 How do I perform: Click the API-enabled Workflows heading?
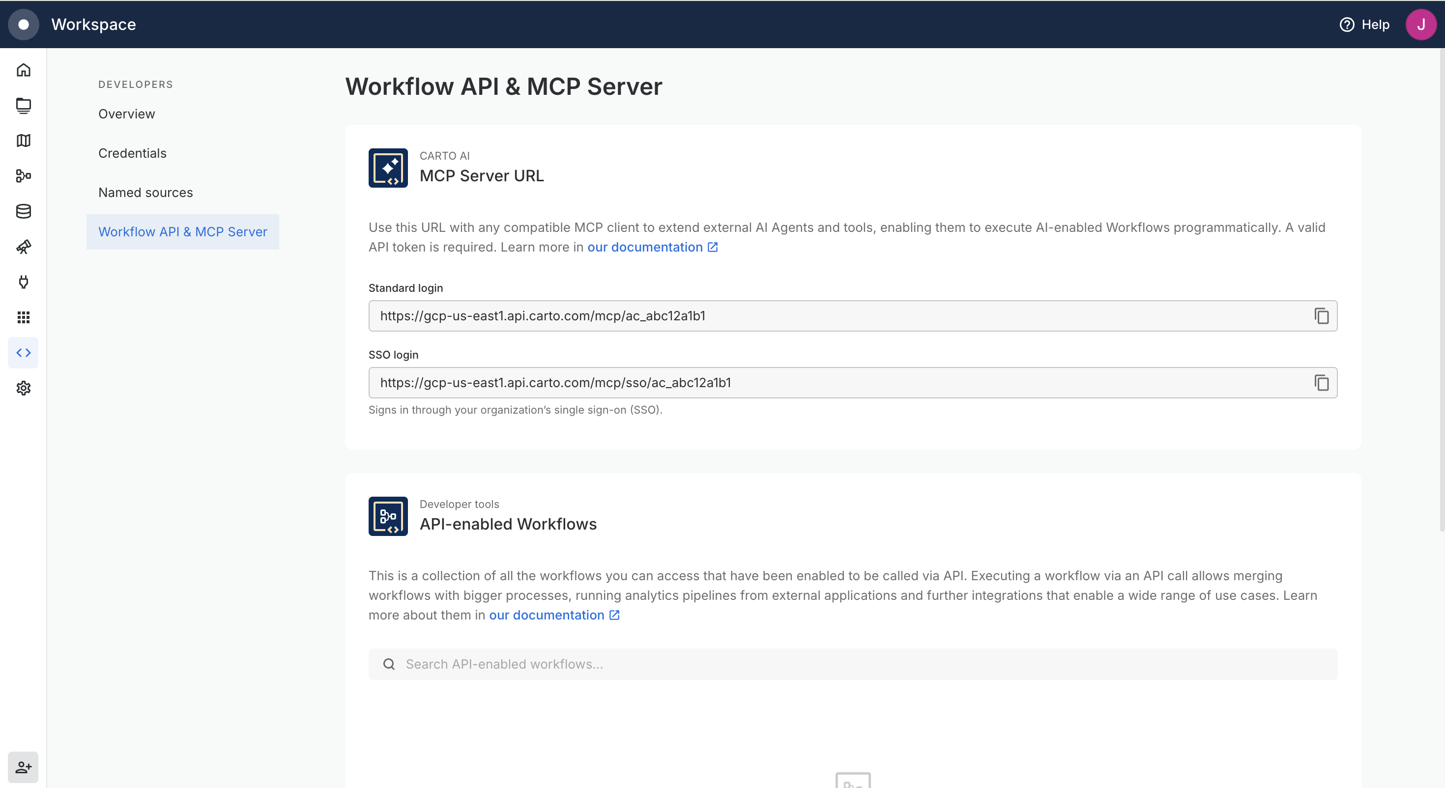[508, 524]
